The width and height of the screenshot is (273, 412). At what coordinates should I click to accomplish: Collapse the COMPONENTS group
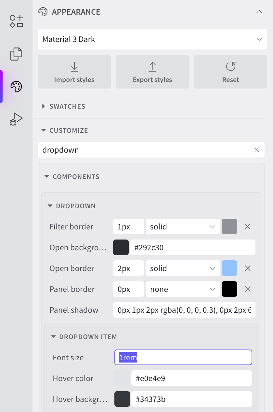click(x=46, y=176)
